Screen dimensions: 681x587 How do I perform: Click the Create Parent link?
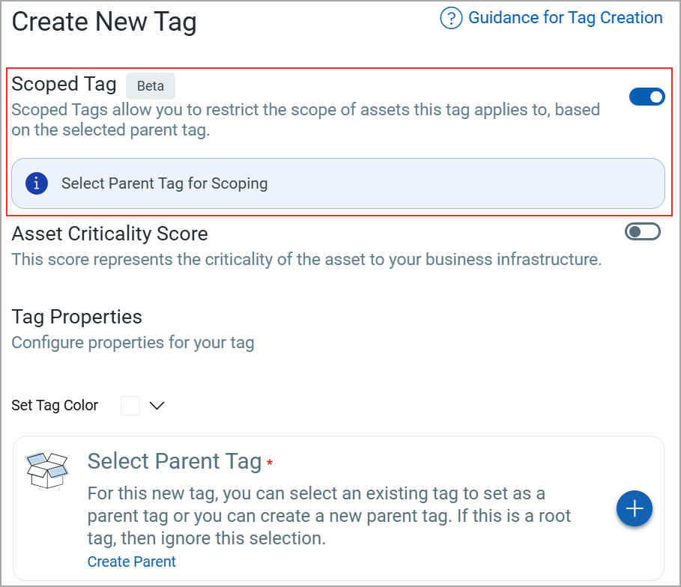pos(132,562)
